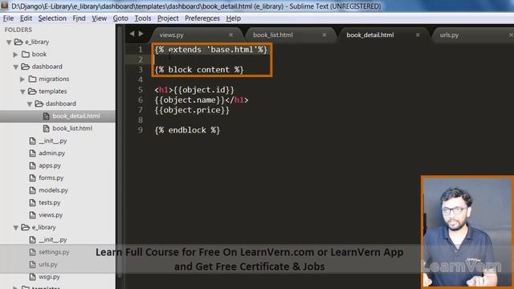
Task: Open apps.py in the sidebar
Action: pyautogui.click(x=50, y=165)
